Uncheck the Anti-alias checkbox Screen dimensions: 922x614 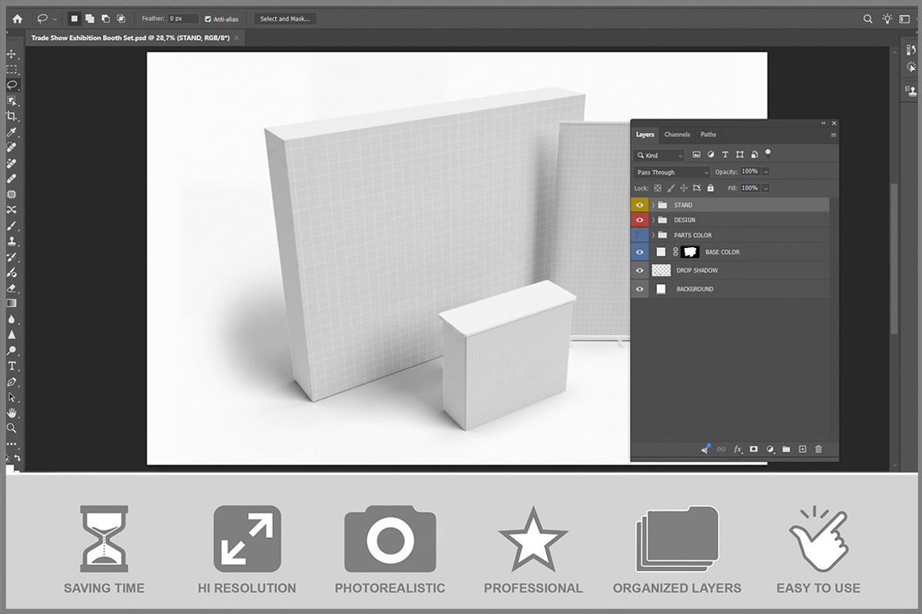208,18
